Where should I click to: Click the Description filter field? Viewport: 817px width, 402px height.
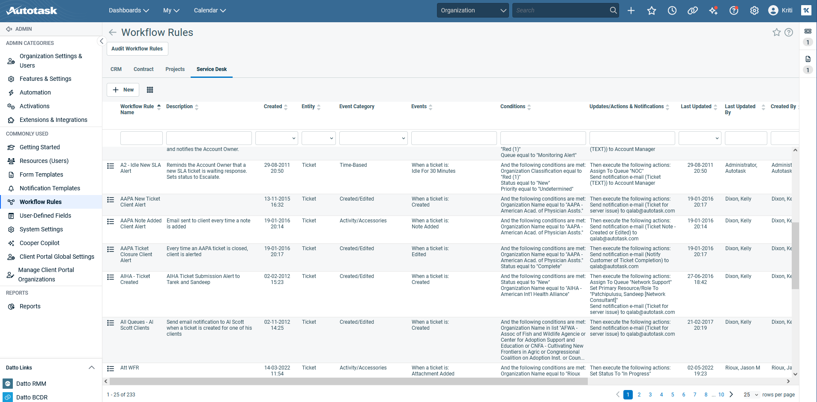[x=209, y=138]
